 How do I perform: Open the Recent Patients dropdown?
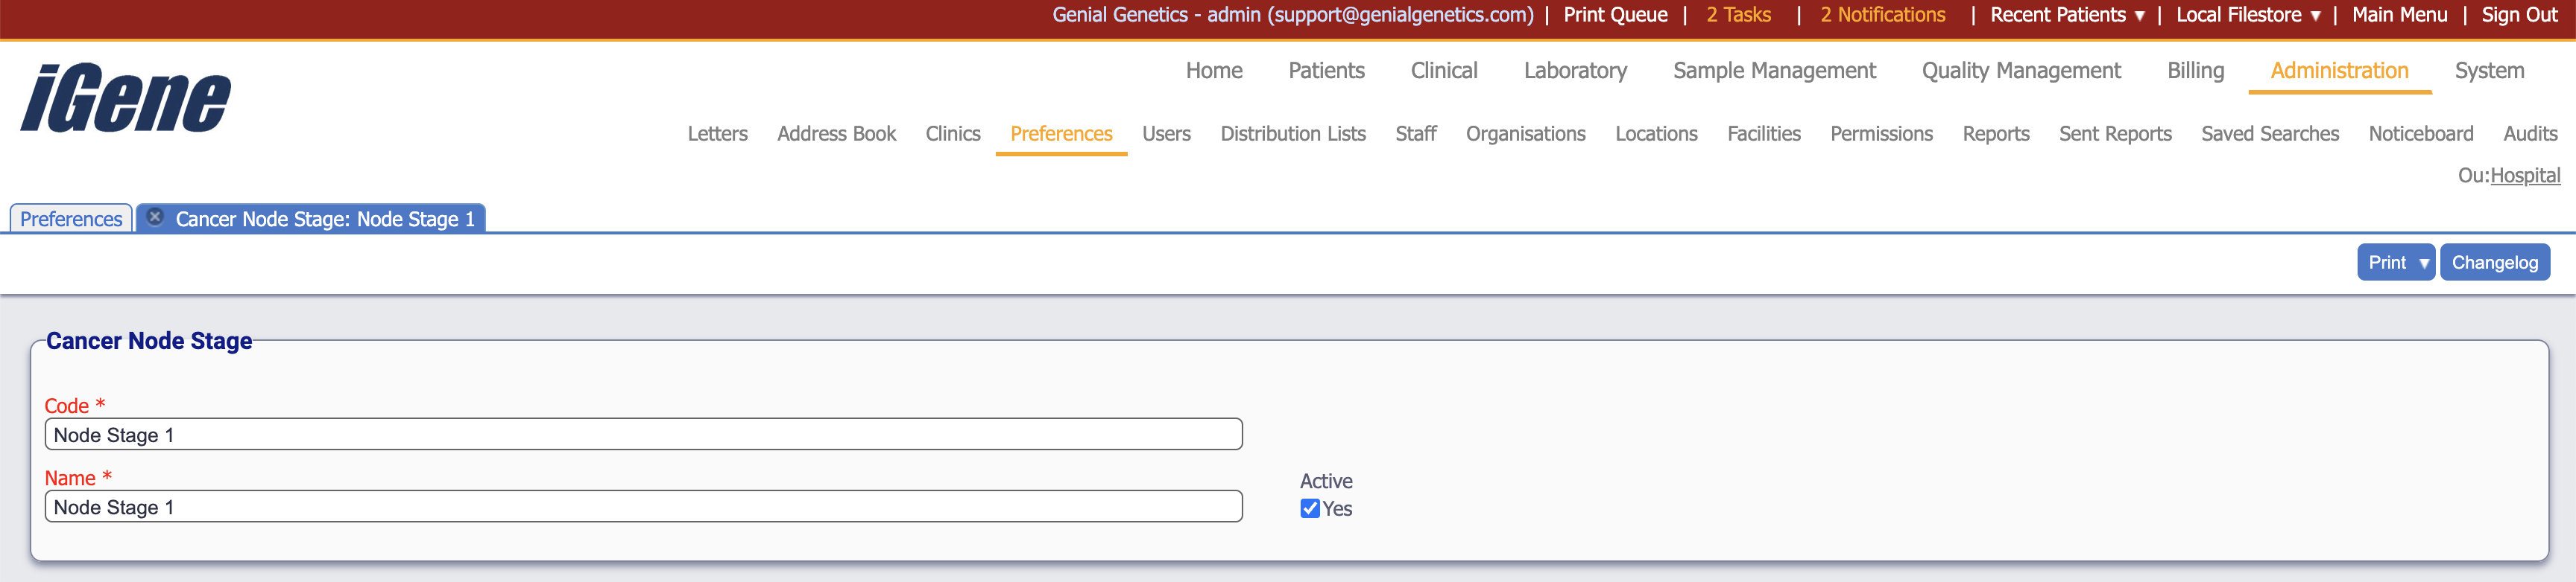tap(2066, 15)
